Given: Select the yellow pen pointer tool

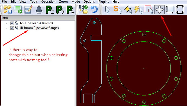Looking at the screenshot, I should [128, 9].
